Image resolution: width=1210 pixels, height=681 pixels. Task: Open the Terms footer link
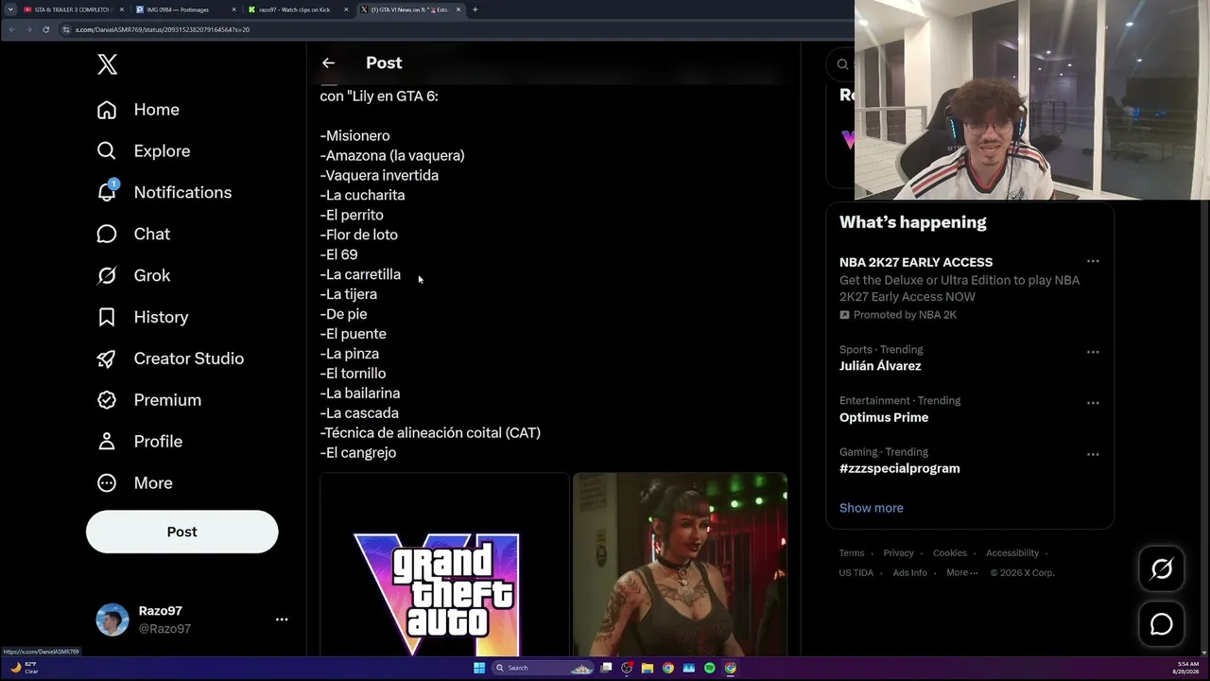(852, 553)
